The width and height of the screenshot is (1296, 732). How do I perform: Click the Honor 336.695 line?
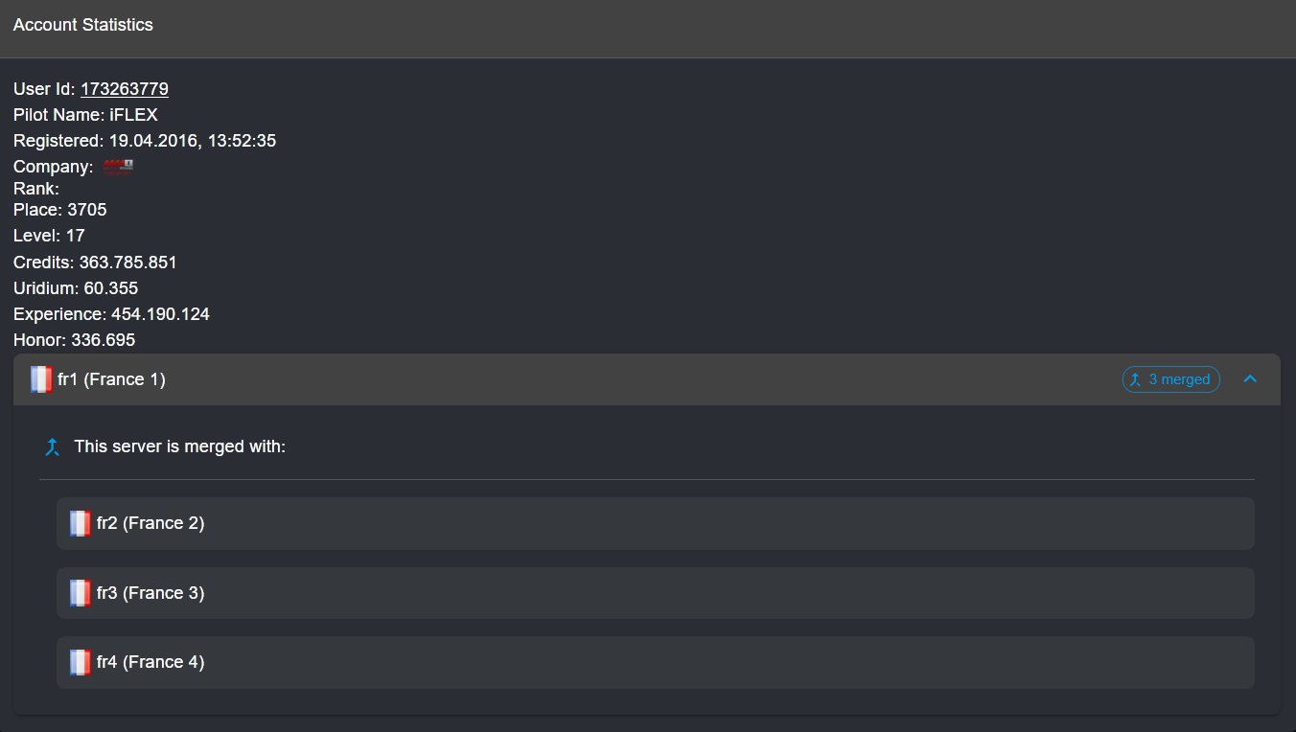pyautogui.click(x=74, y=340)
